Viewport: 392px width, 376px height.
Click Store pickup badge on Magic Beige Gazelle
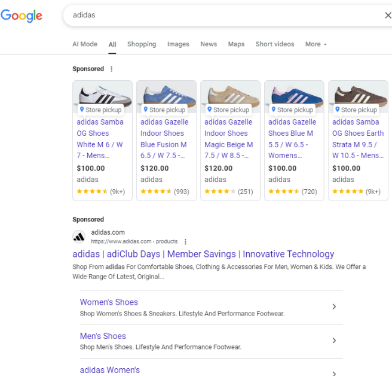[228, 110]
